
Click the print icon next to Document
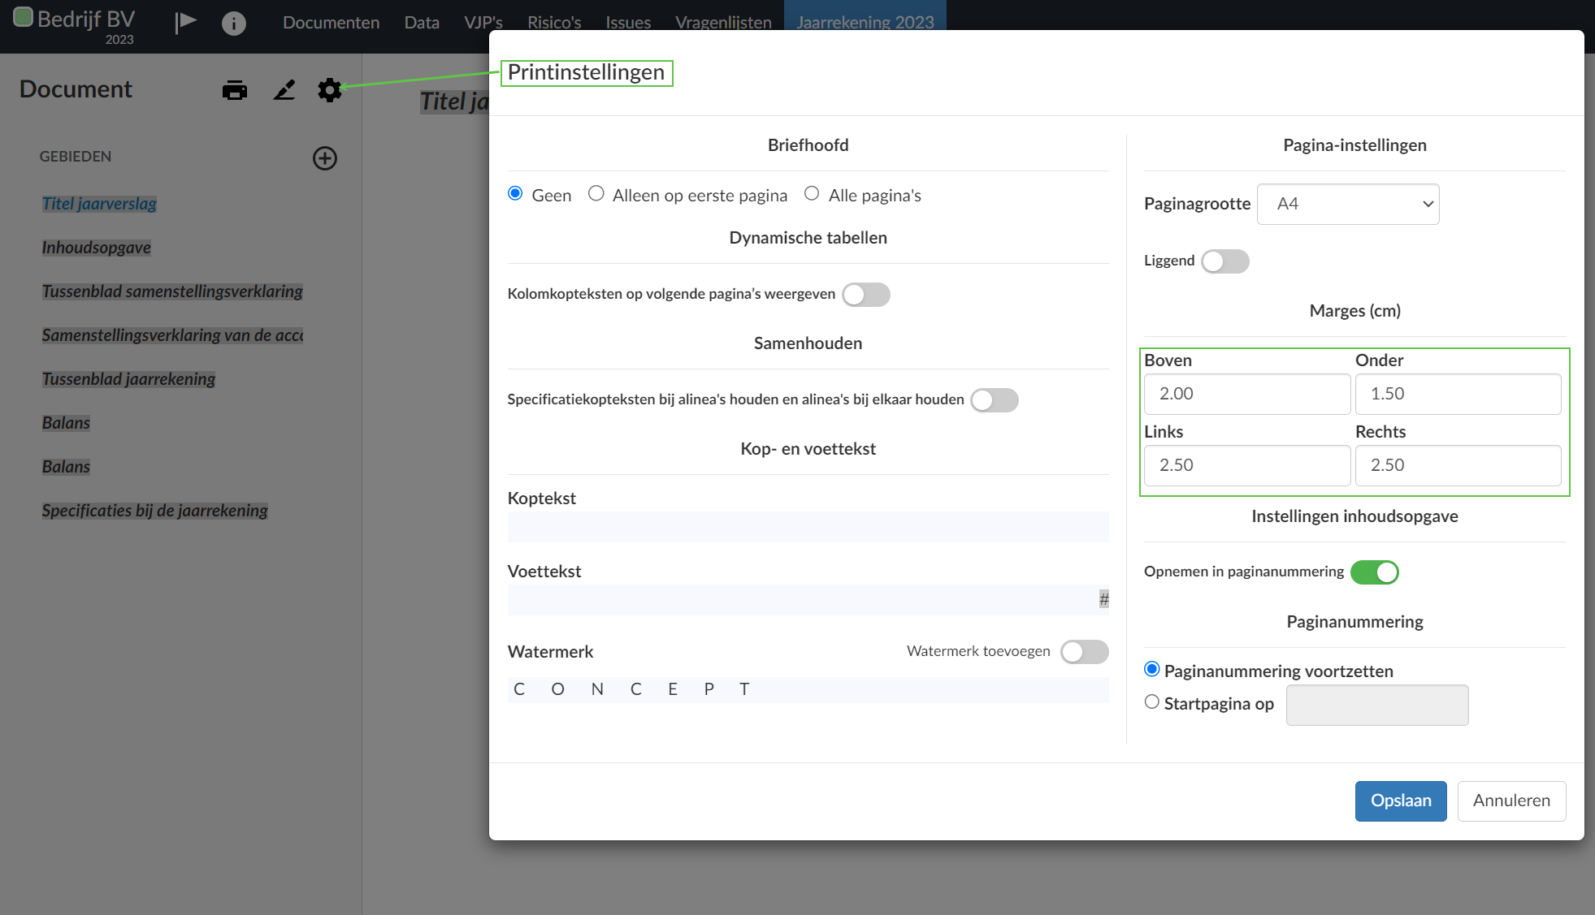pyautogui.click(x=235, y=90)
